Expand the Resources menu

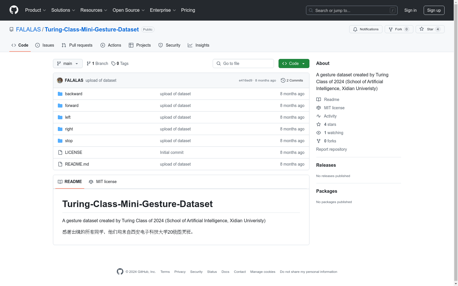(x=94, y=10)
